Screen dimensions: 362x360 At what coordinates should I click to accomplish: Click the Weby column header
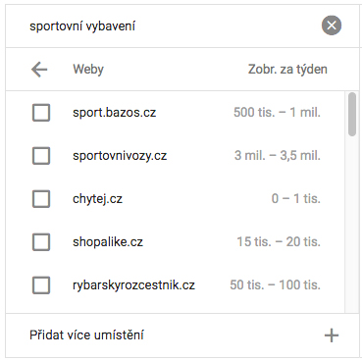pyautogui.click(x=88, y=70)
